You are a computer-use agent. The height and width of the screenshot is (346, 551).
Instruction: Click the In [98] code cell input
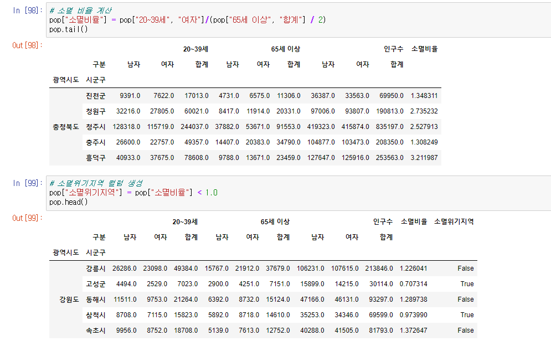(x=298, y=20)
